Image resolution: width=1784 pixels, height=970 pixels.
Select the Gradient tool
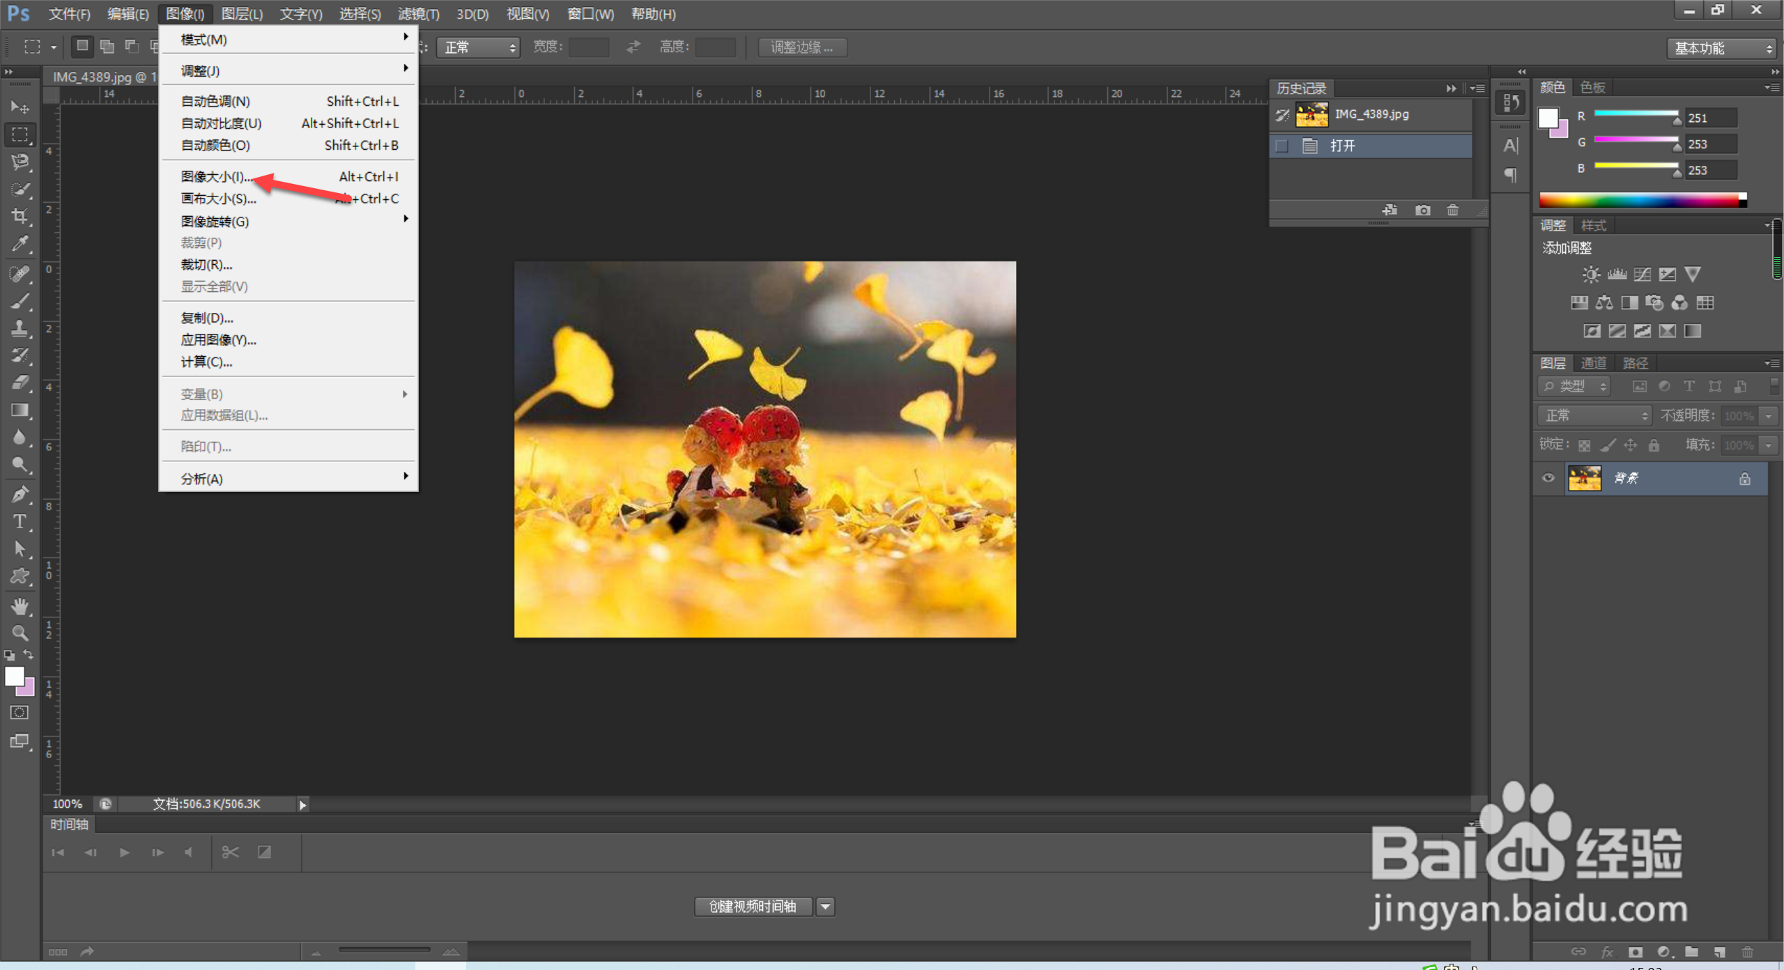[20, 410]
